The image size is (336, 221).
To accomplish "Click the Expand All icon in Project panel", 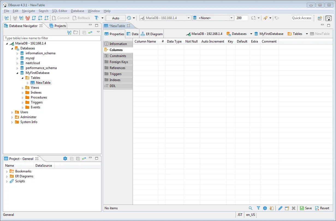I will pyautogui.click(x=78, y=159).
